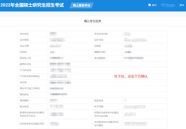
Task: Click the 婚姻状况码 label
Action: point(100,52)
